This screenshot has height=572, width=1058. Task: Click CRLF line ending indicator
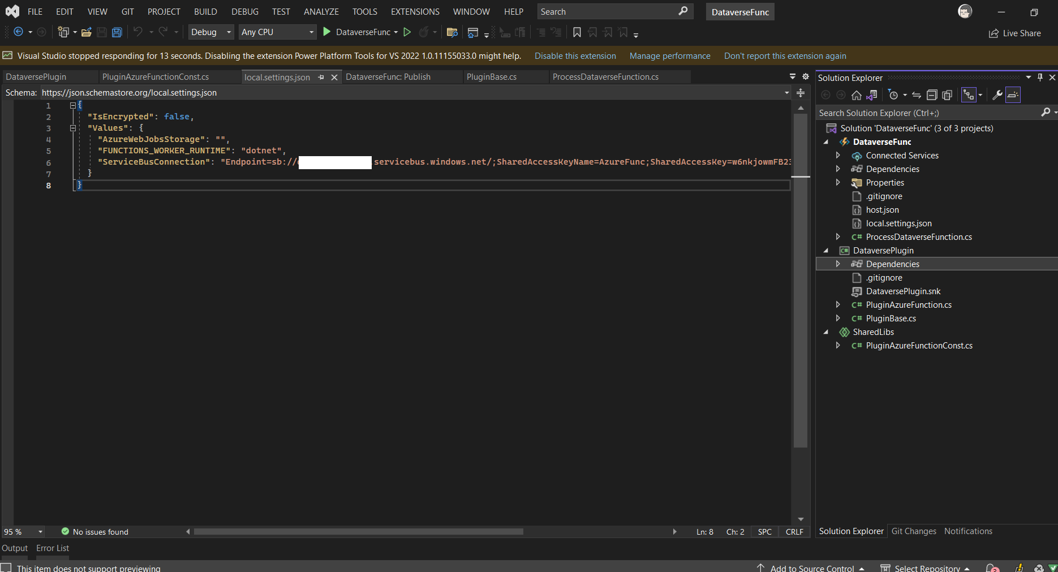[x=794, y=532]
